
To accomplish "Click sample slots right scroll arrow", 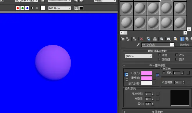I will tap(185, 33).
